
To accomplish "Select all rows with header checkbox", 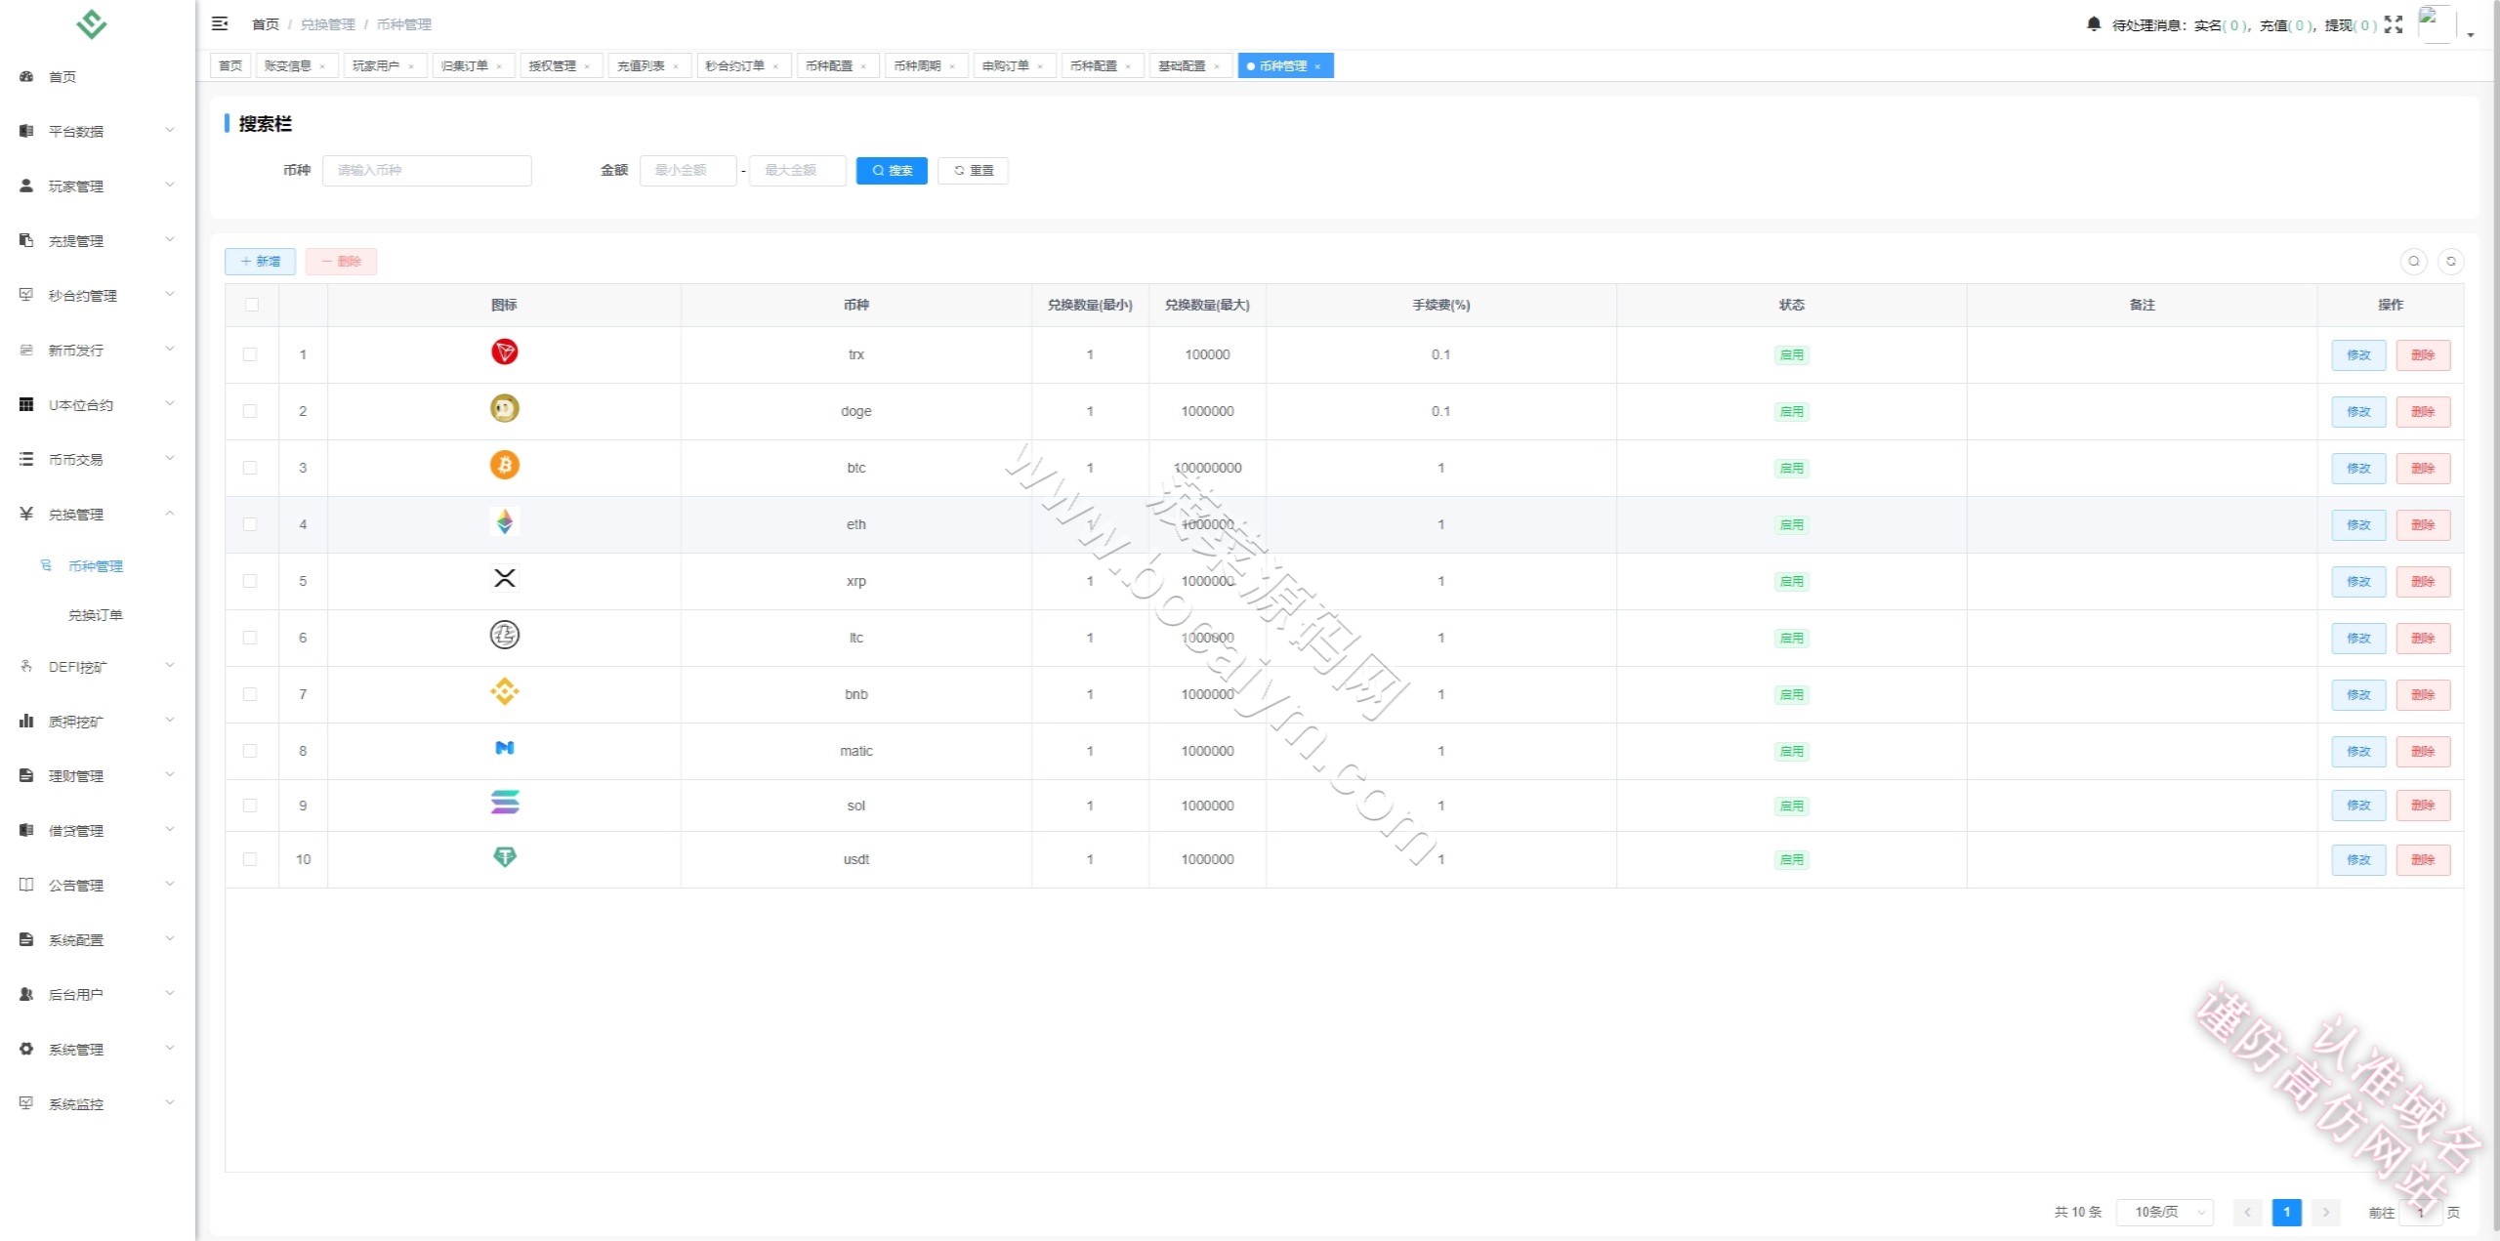I will (x=252, y=305).
